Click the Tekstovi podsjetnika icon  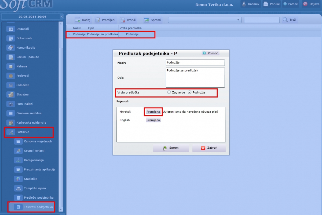point(18,207)
